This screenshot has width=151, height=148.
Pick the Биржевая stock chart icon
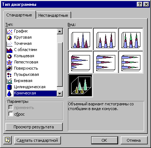[x=9, y=81]
